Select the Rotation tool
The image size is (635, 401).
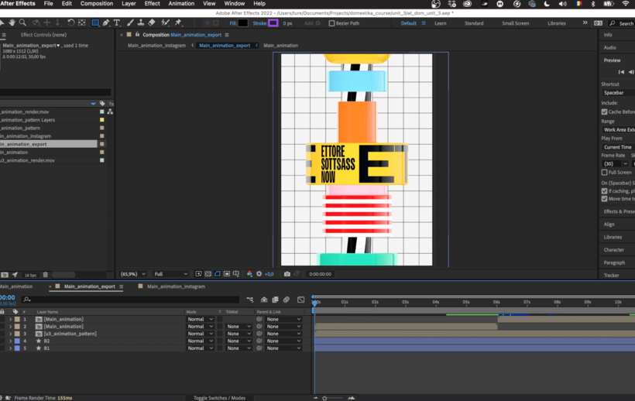click(71, 22)
